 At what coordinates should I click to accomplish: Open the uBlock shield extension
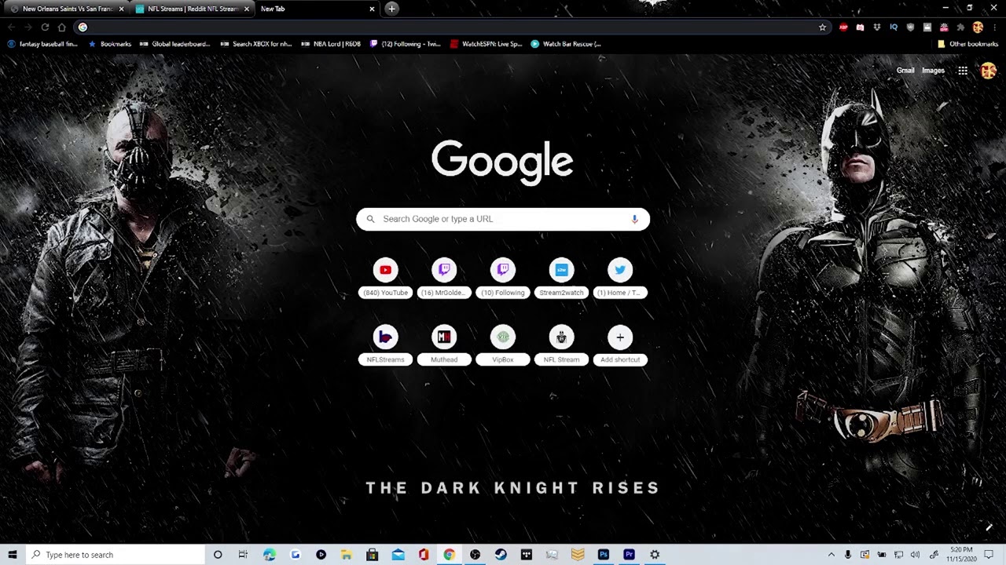click(910, 27)
